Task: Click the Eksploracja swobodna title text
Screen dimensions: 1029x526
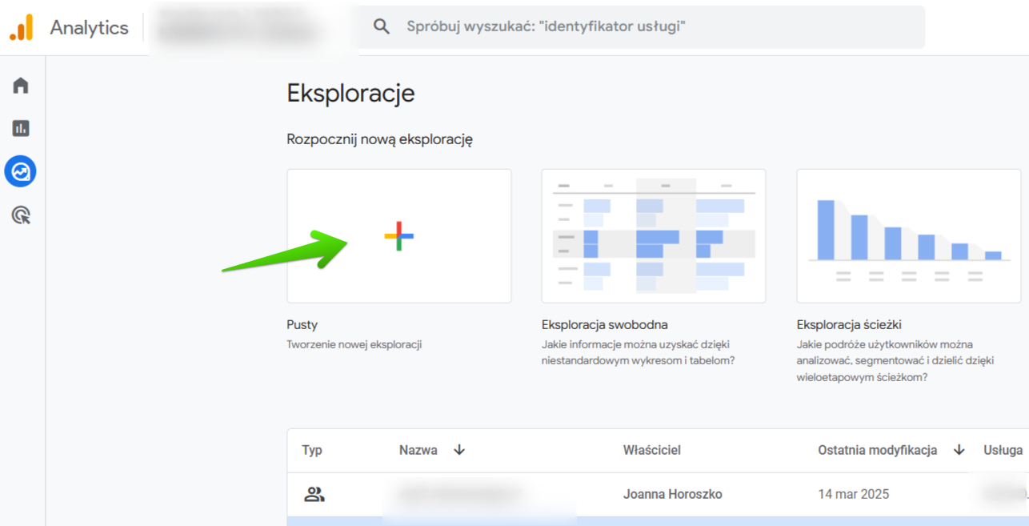Action: pyautogui.click(x=604, y=325)
